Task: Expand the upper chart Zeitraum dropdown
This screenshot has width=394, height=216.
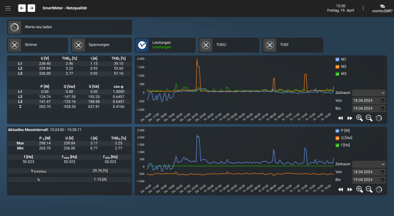Action: pyautogui.click(x=369, y=93)
